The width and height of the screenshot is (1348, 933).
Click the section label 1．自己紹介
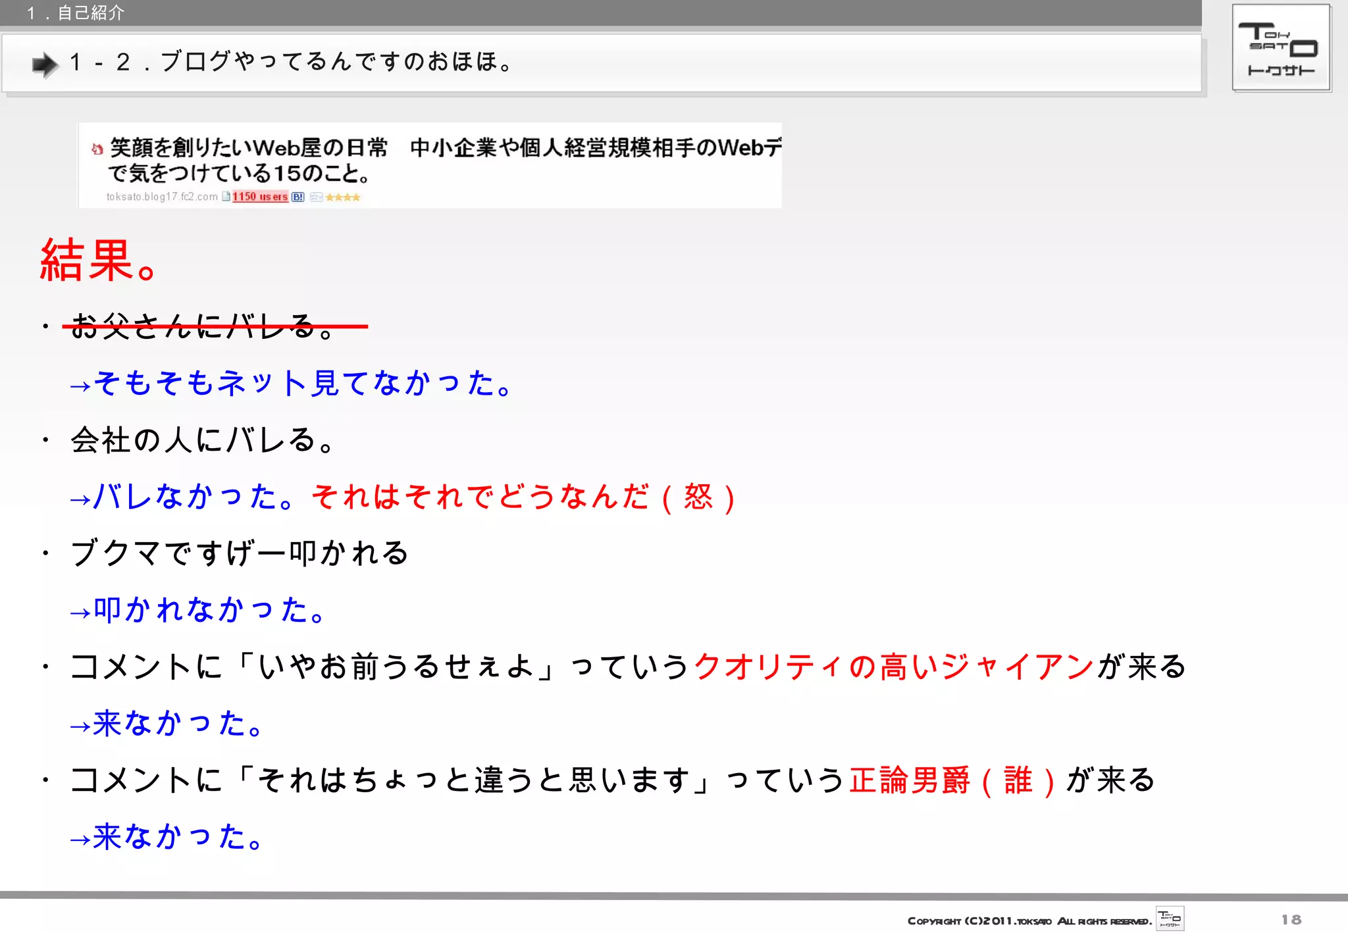coord(75,13)
